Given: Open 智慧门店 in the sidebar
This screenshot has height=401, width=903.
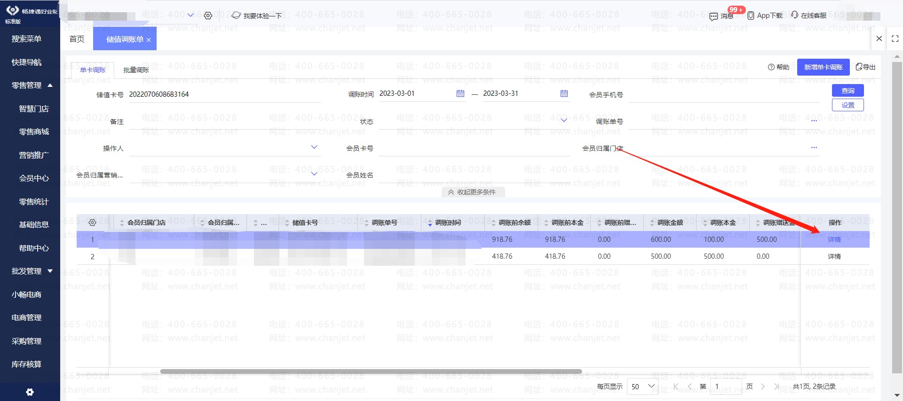Looking at the screenshot, I should pos(34,108).
